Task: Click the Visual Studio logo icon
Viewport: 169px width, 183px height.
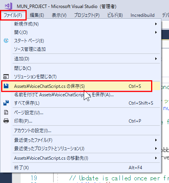Action: (x=8, y=6)
